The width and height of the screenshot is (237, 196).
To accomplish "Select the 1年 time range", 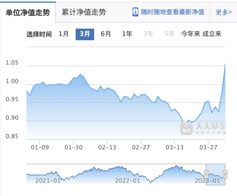I will click(x=126, y=34).
